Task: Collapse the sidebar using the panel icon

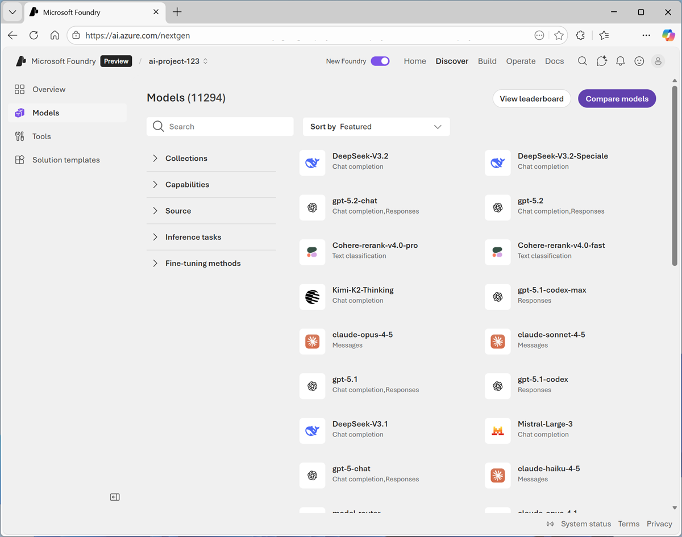Action: (x=115, y=497)
